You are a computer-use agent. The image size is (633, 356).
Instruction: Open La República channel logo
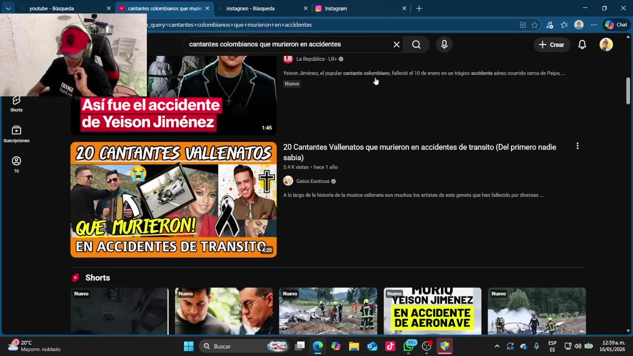[x=288, y=59]
